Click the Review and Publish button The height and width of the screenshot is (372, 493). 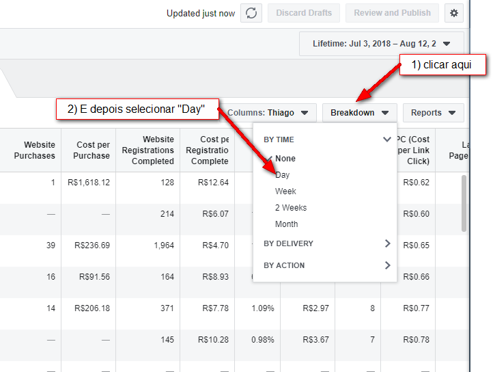coord(392,13)
